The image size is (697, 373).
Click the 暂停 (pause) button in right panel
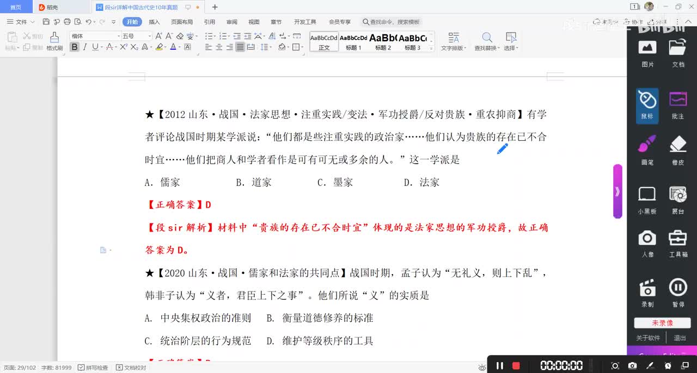pos(678,293)
